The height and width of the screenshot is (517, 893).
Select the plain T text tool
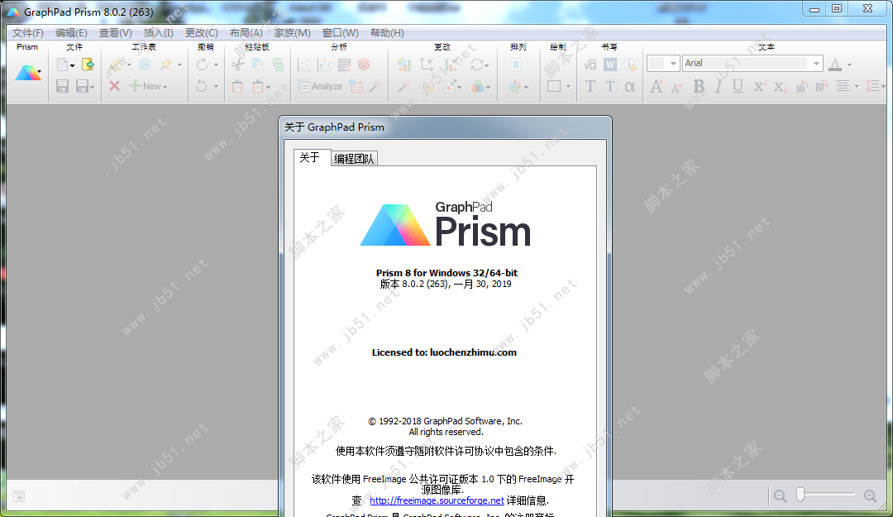(590, 86)
